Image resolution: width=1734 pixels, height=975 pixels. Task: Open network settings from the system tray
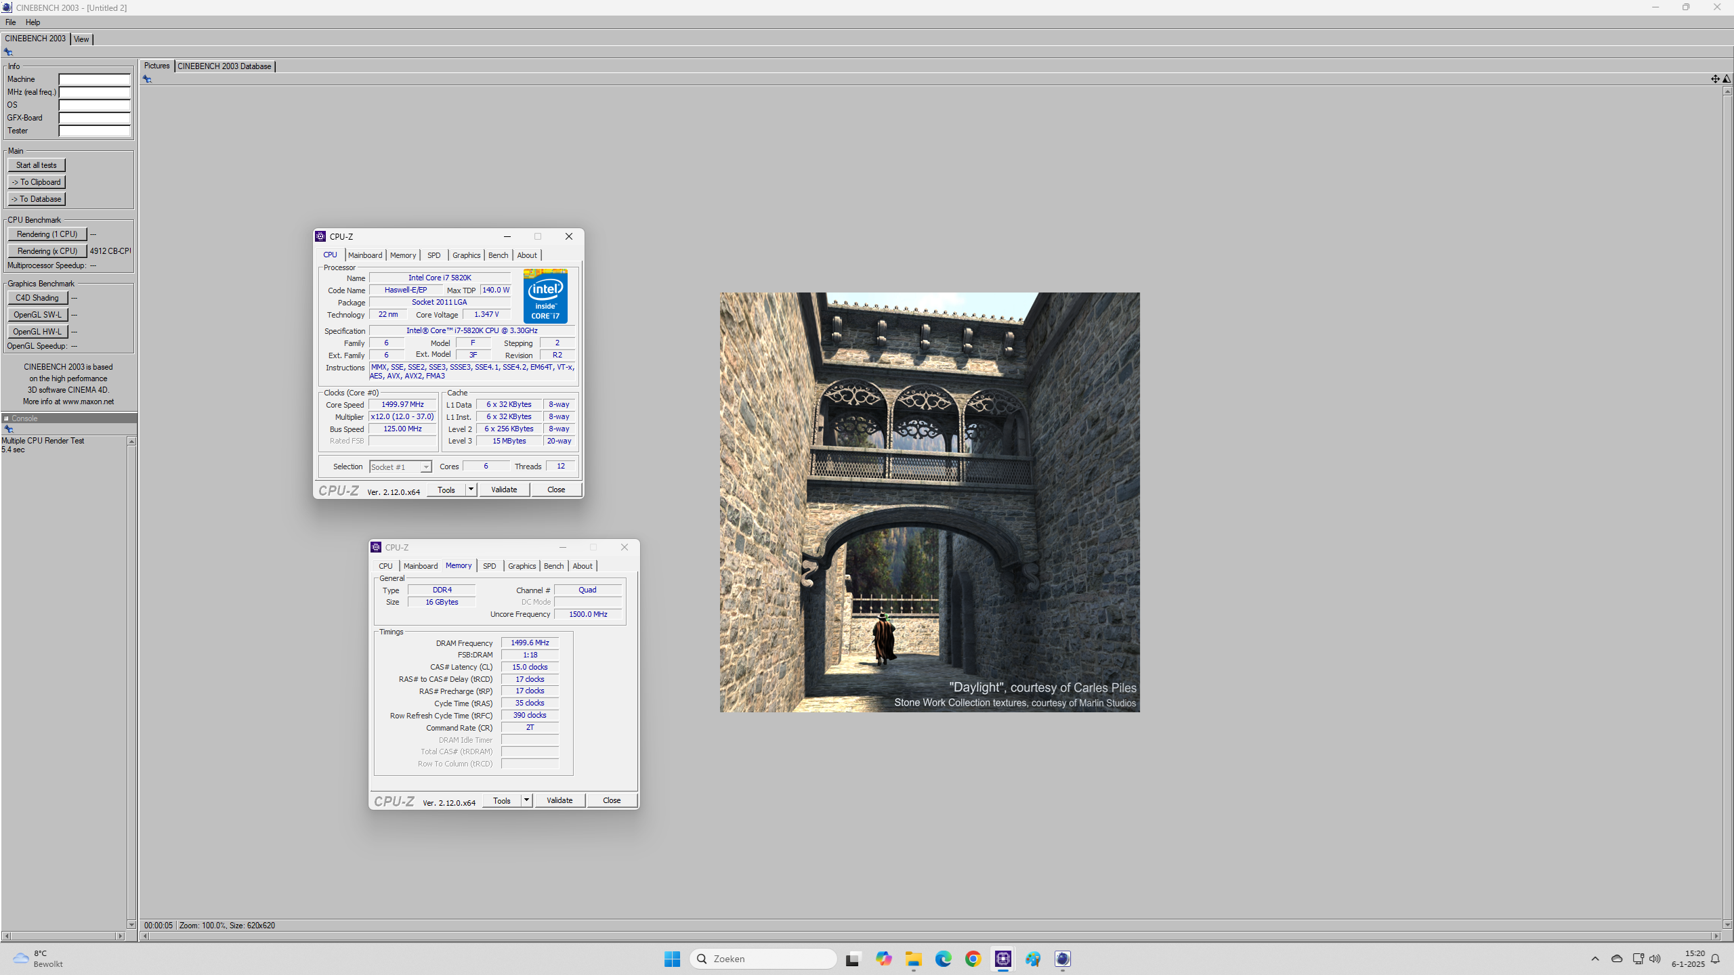(1638, 959)
